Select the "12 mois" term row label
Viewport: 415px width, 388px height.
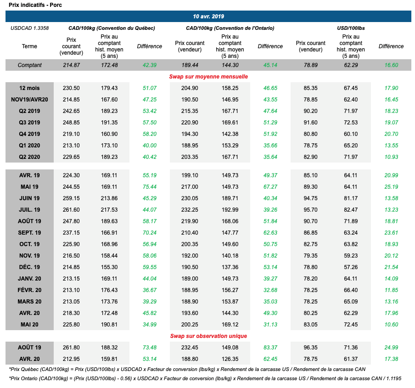pos(29,88)
